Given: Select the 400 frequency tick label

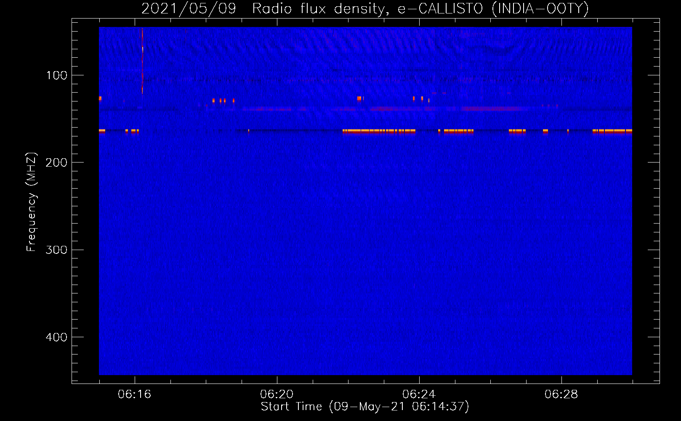Looking at the screenshot, I should click(56, 337).
